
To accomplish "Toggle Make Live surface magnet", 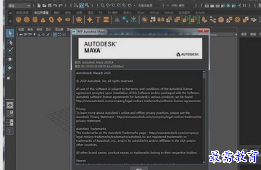I will [130, 5].
